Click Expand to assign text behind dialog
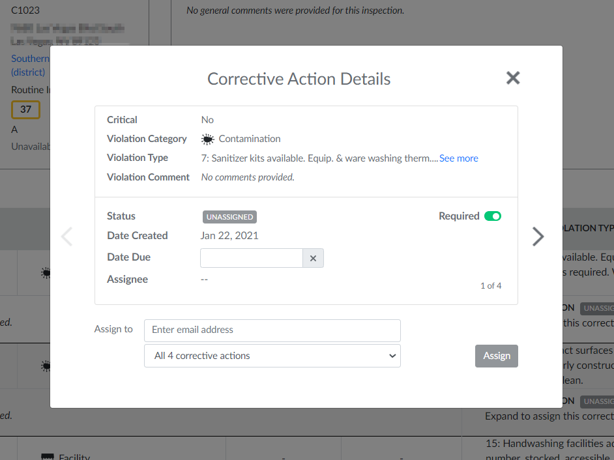 click(x=549, y=416)
